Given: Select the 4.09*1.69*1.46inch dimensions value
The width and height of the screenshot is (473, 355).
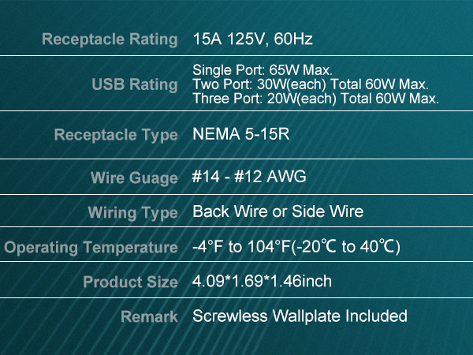Looking at the screenshot, I should coord(263,282).
